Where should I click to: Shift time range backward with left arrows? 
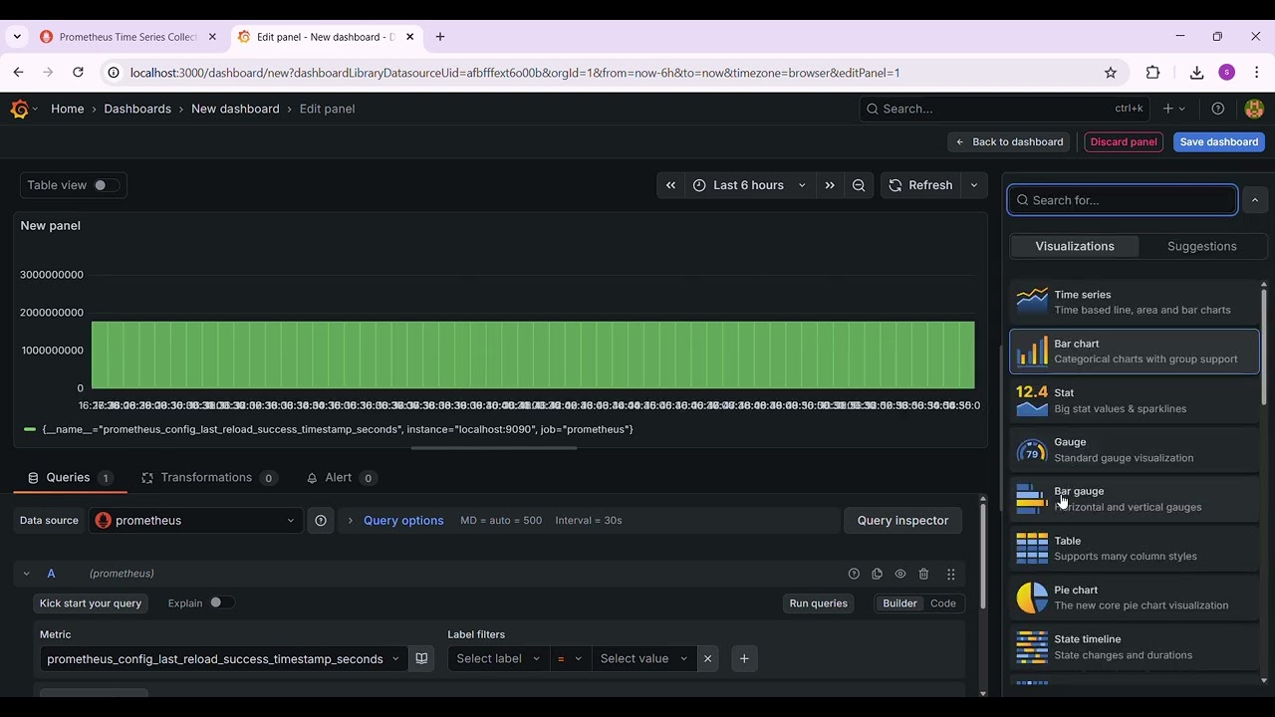(x=670, y=185)
